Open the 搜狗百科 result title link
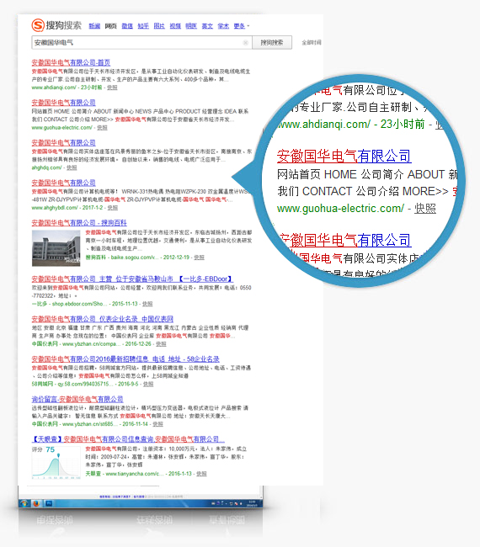 tap(79, 222)
